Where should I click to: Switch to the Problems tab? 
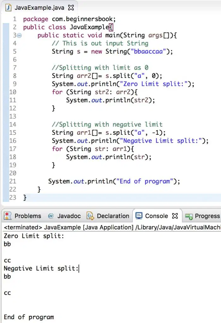click(23, 216)
